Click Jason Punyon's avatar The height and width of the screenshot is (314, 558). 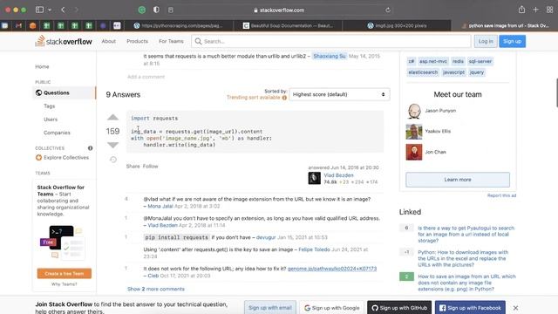tap(414, 111)
